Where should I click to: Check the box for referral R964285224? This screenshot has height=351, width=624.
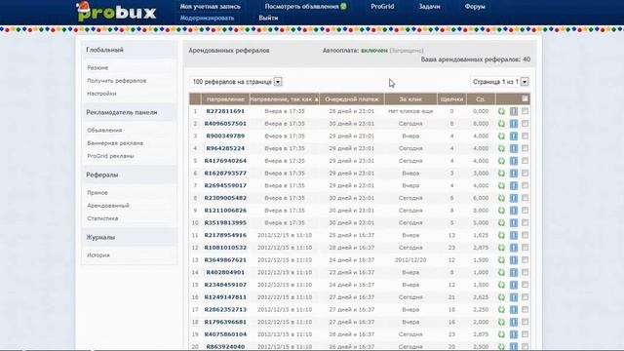tap(526, 148)
